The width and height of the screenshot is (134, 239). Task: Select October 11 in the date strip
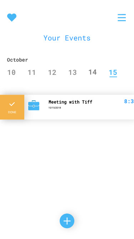pos(31,72)
